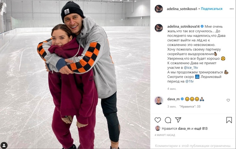The width and height of the screenshot is (236, 149).
Task: Open @ice_1tv mention link
Action: pyautogui.click(x=191, y=68)
